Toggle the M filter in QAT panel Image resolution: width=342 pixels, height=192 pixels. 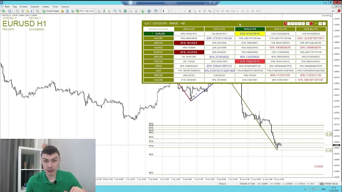[308, 24]
